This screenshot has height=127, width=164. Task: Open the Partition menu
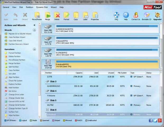point(30,7)
